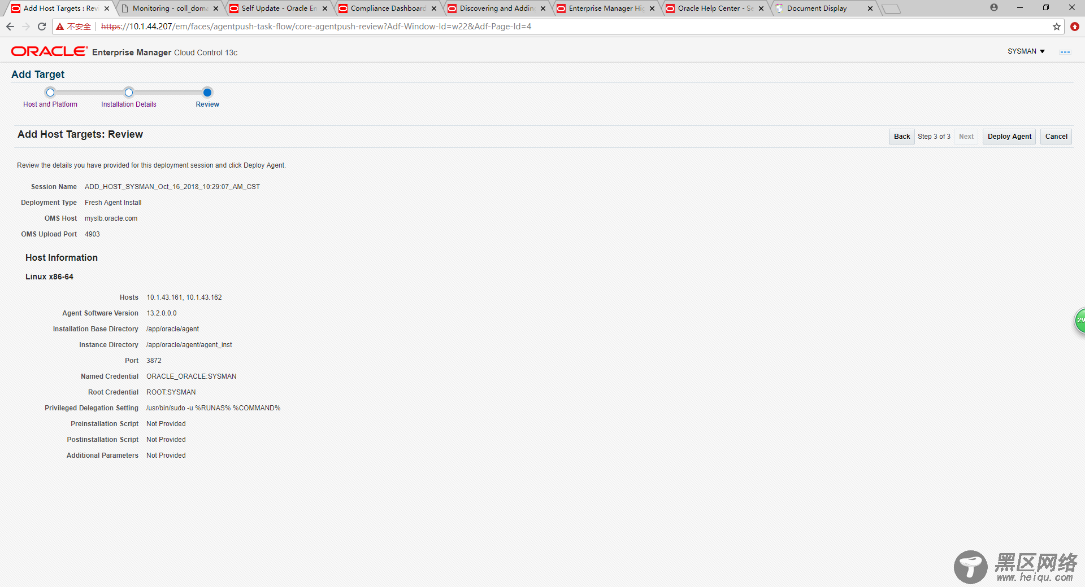Click the Host Information heading

62,257
